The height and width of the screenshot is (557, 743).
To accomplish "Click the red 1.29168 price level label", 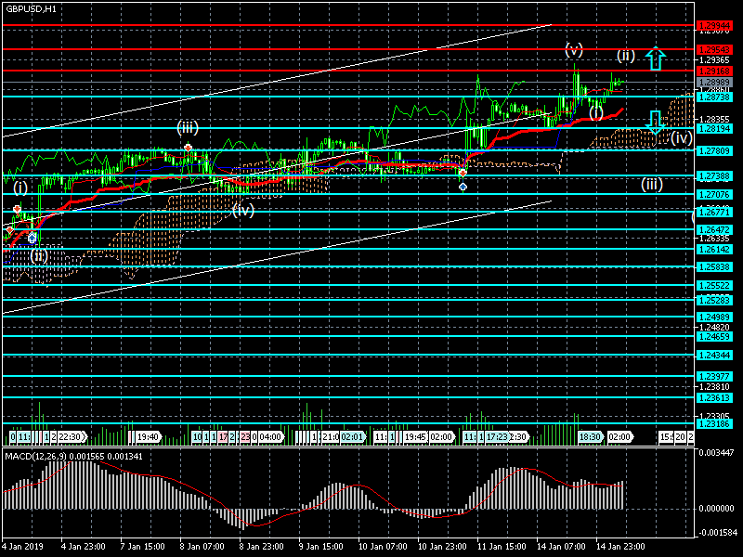I will pyautogui.click(x=714, y=71).
